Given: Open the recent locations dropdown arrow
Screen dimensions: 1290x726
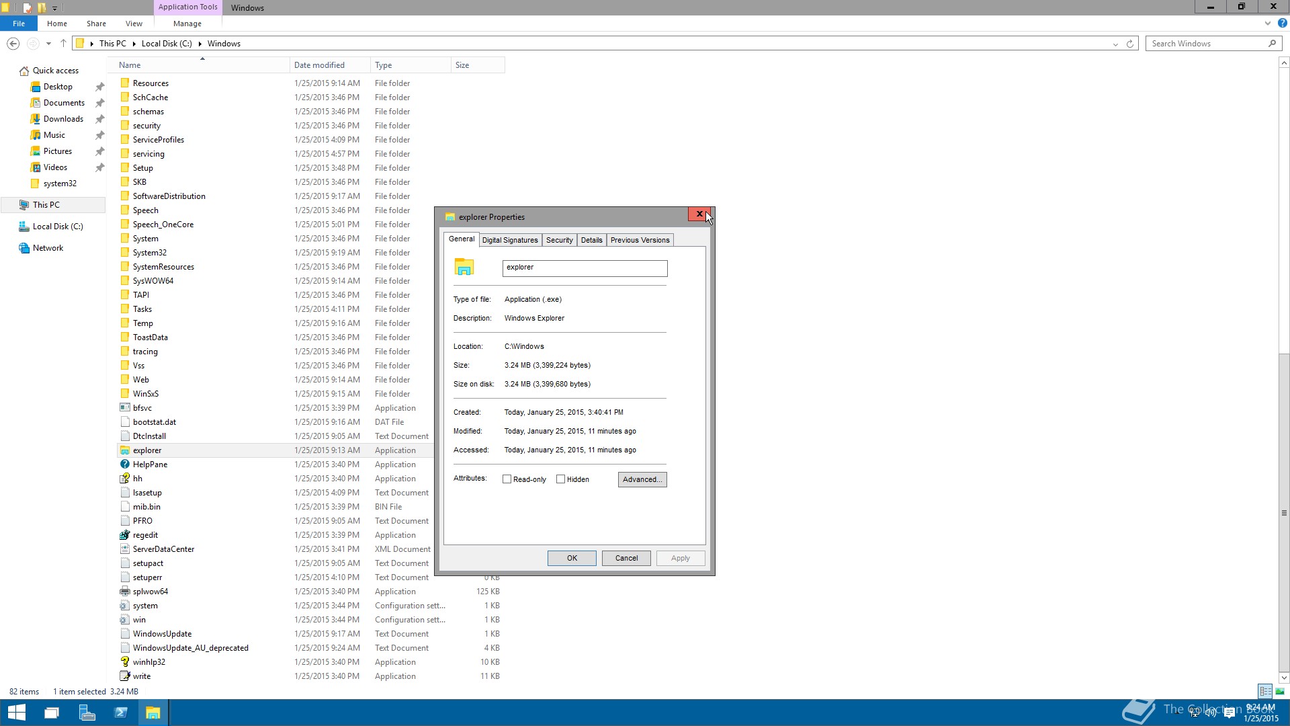Looking at the screenshot, I should [48, 44].
